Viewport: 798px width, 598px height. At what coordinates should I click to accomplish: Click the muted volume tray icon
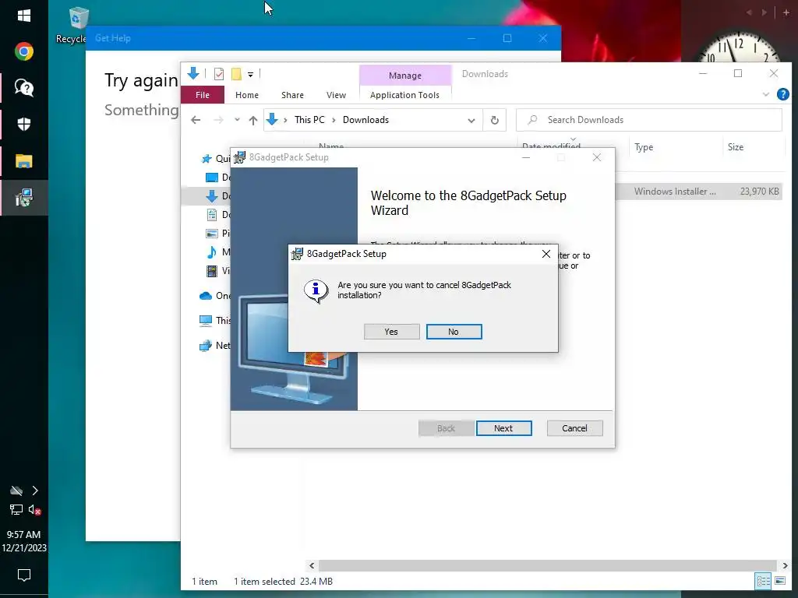click(x=34, y=509)
